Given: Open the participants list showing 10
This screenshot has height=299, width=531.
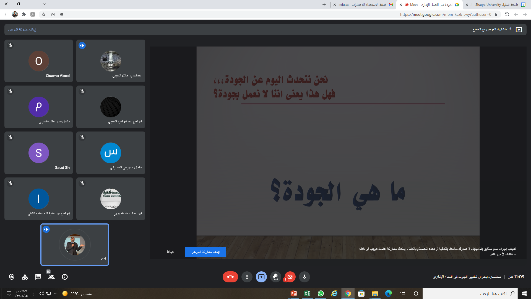Looking at the screenshot, I should pos(51,277).
